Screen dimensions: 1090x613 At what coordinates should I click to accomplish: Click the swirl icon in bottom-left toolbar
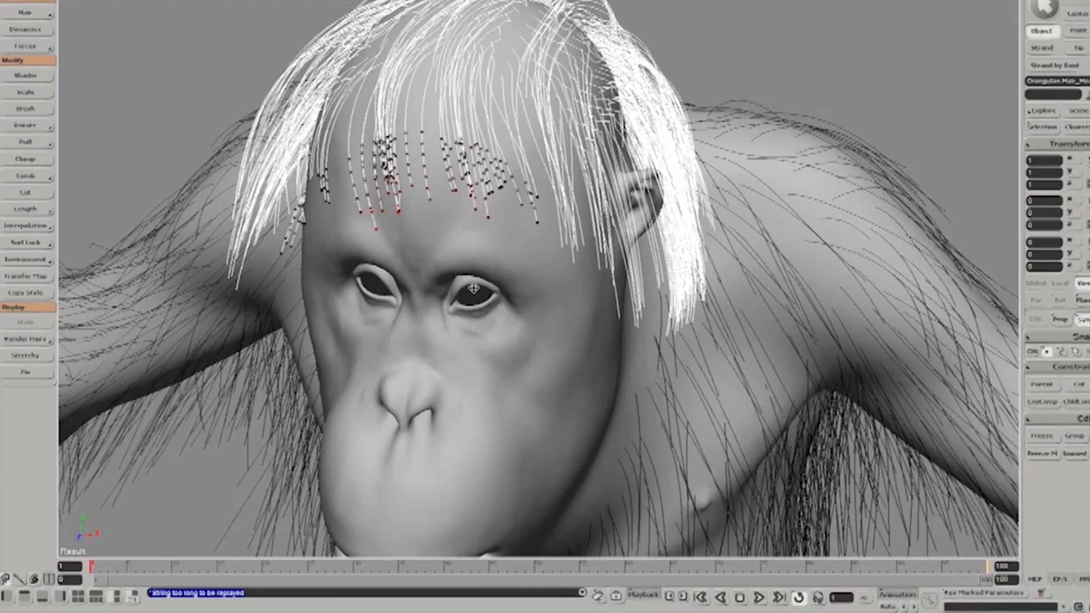34,579
